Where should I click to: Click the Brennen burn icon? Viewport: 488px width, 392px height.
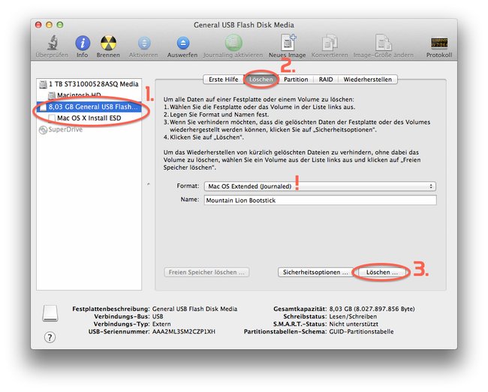(x=108, y=43)
